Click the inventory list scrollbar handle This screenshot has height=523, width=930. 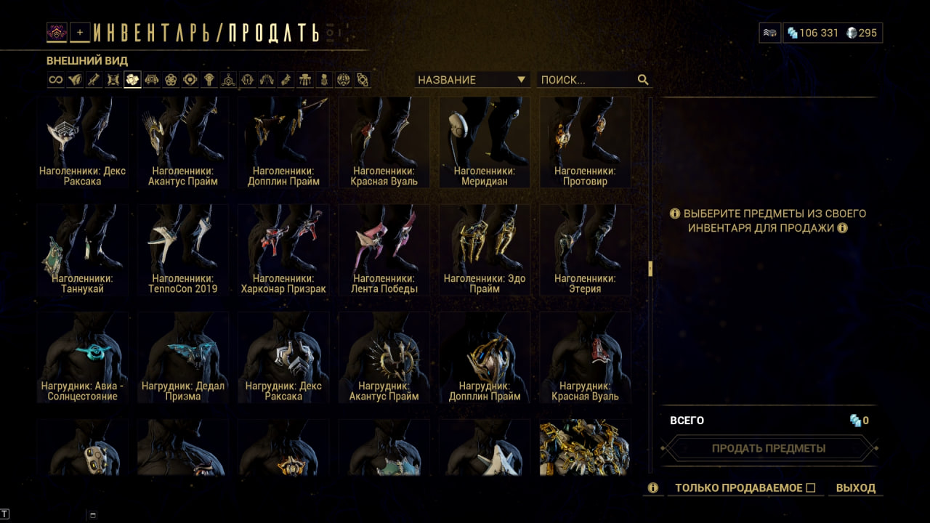click(x=650, y=269)
